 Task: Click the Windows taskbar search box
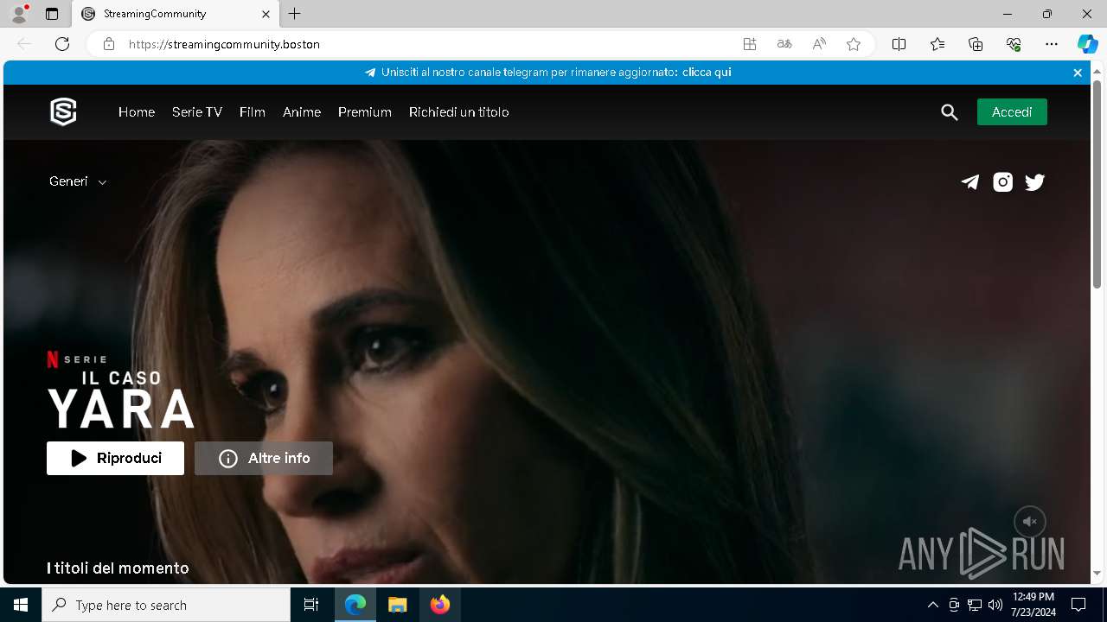[166, 605]
